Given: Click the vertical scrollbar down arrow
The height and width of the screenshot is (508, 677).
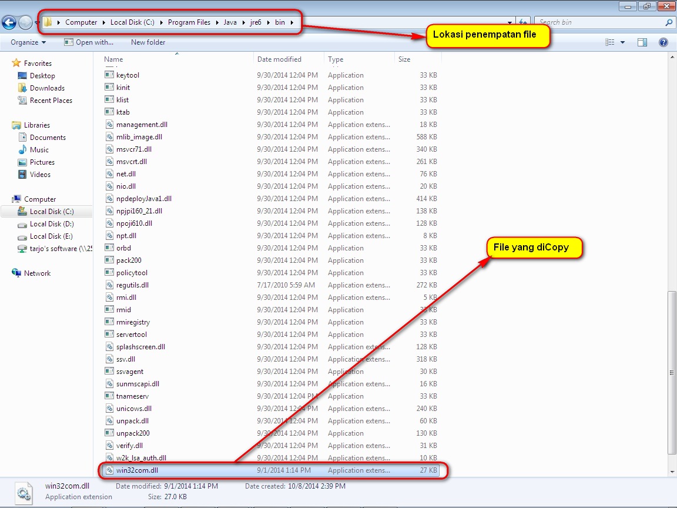Looking at the screenshot, I should (x=672, y=471).
